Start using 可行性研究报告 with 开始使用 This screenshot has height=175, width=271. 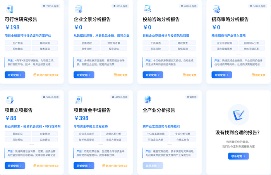15,75
